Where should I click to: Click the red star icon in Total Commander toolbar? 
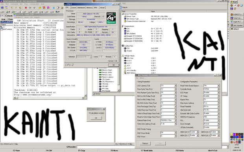click(26, 7)
